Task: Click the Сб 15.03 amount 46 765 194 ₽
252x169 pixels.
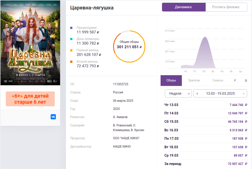Action: tap(237, 122)
